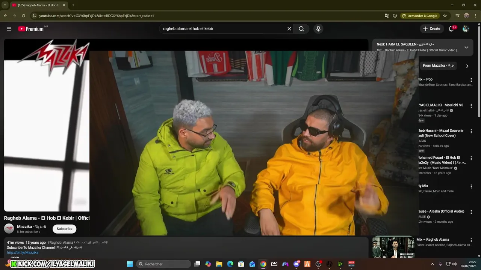Open Microsoft Edge from taskbar
The height and width of the screenshot is (270, 481).
[230, 264]
